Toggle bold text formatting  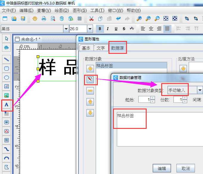pyautogui.click(x=100, y=29)
